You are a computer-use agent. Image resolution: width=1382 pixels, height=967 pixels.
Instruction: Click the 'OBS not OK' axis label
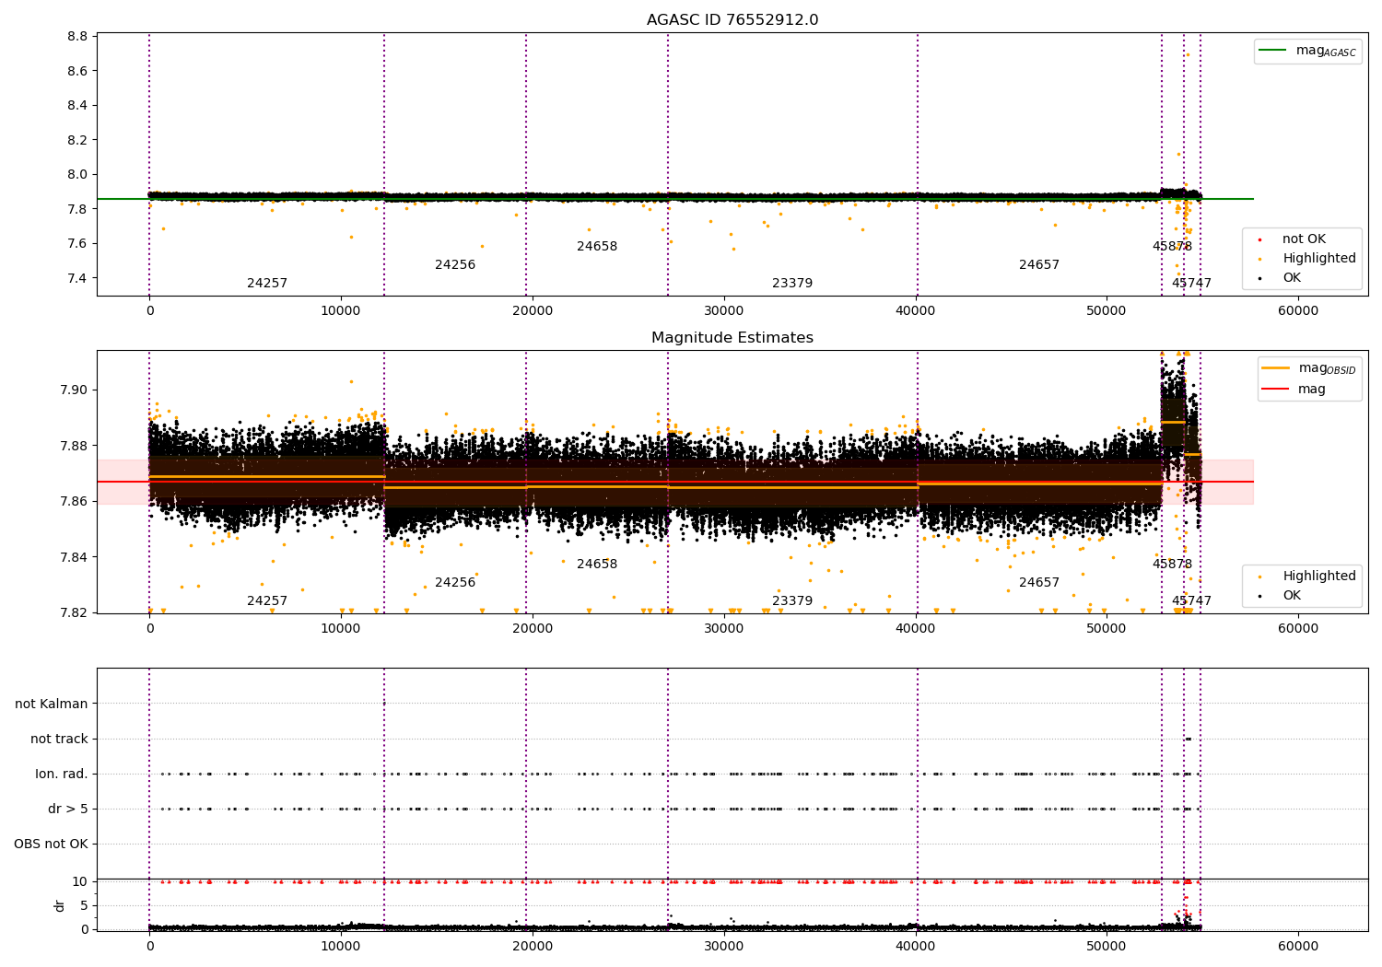[x=51, y=845]
